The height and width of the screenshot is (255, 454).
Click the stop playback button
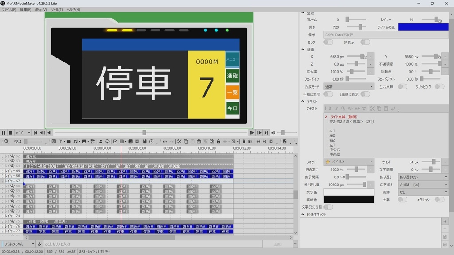pyautogui.click(x=11, y=133)
